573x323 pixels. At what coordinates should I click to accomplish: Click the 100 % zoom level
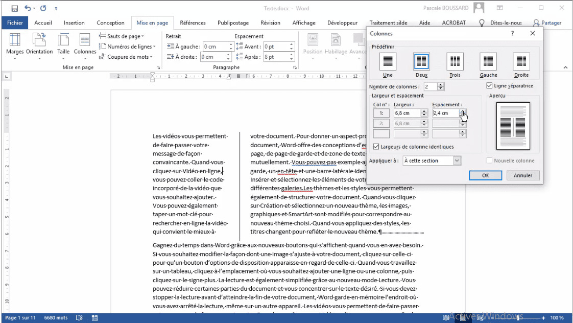pyautogui.click(x=557, y=318)
